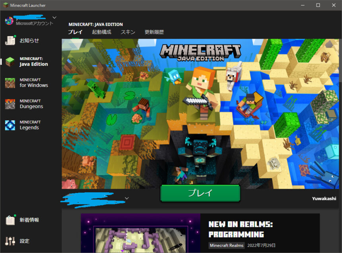Open the Minecraft Legends icon
Viewport: 342px width, 253px height.
pos(10,125)
